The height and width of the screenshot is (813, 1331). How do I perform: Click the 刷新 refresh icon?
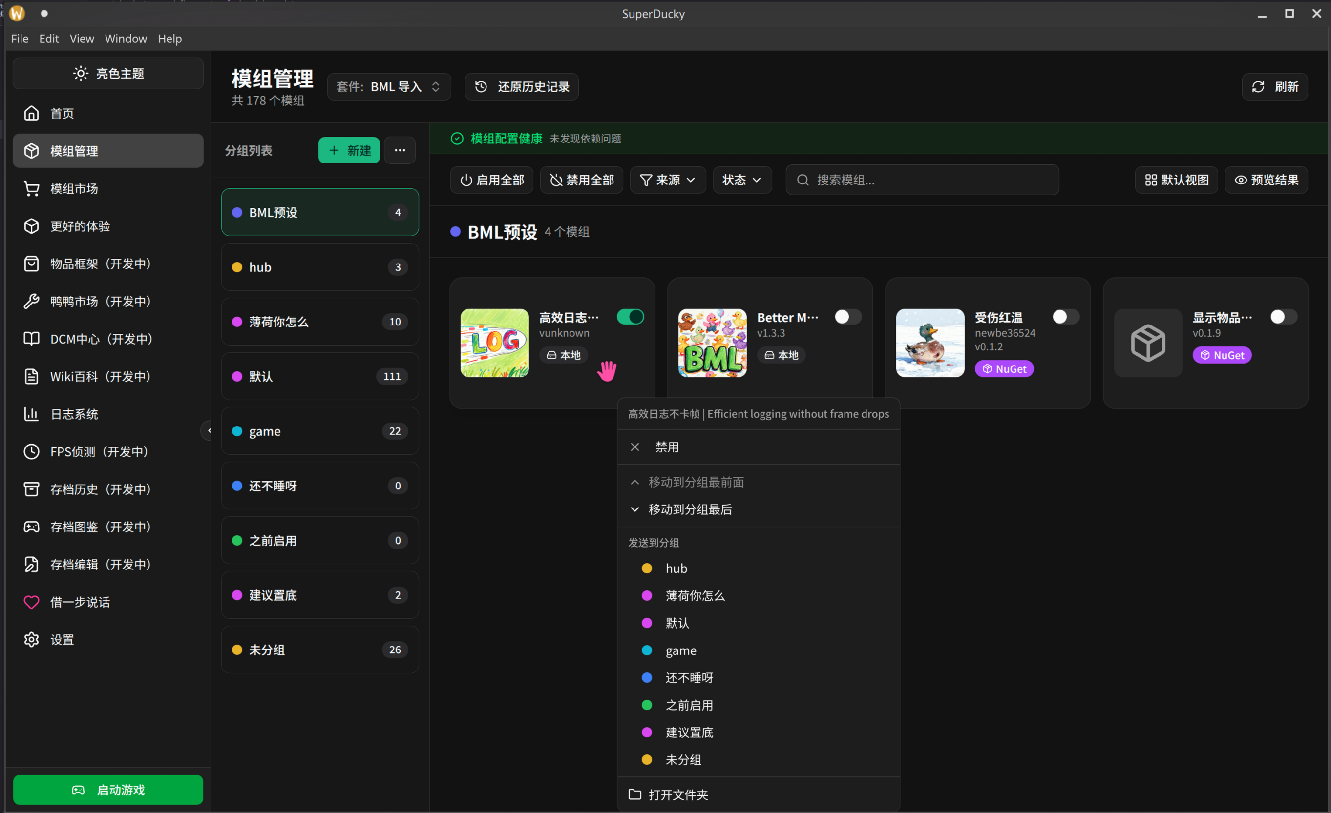[1259, 86]
